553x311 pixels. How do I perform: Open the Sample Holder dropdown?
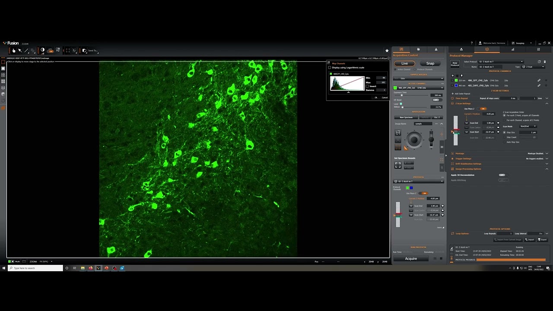point(418,79)
